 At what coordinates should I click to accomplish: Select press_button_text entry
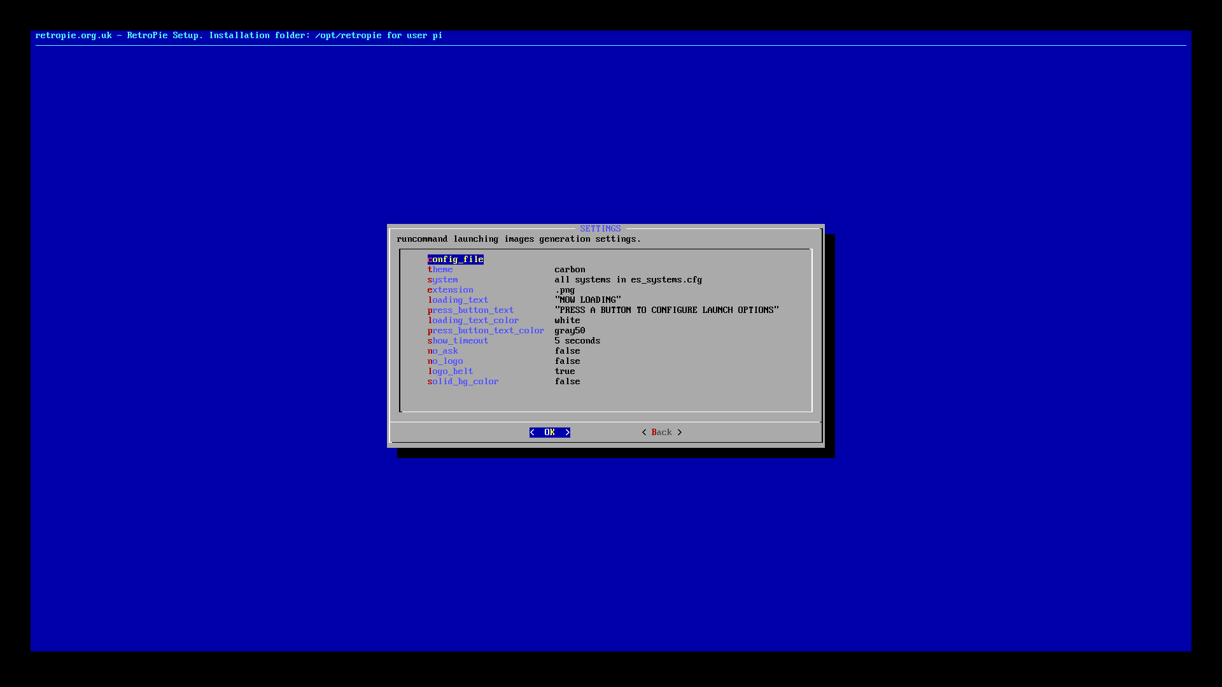(470, 310)
